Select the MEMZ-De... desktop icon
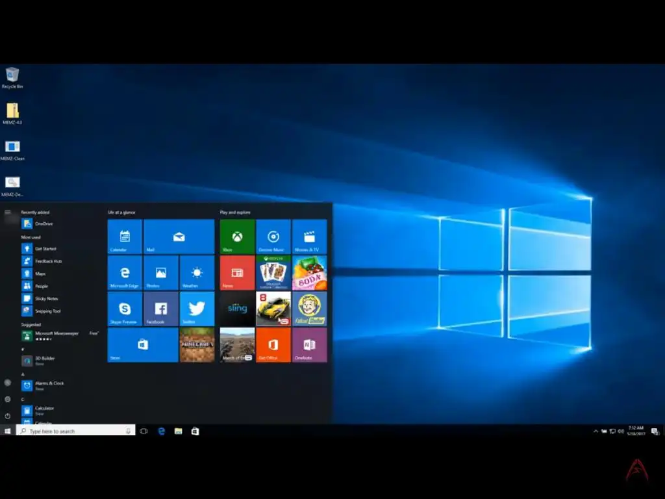Screen dimensions: 665x499 click(12, 186)
